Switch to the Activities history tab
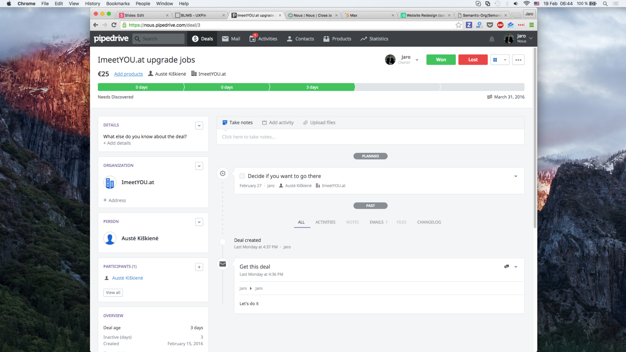 tap(326, 222)
